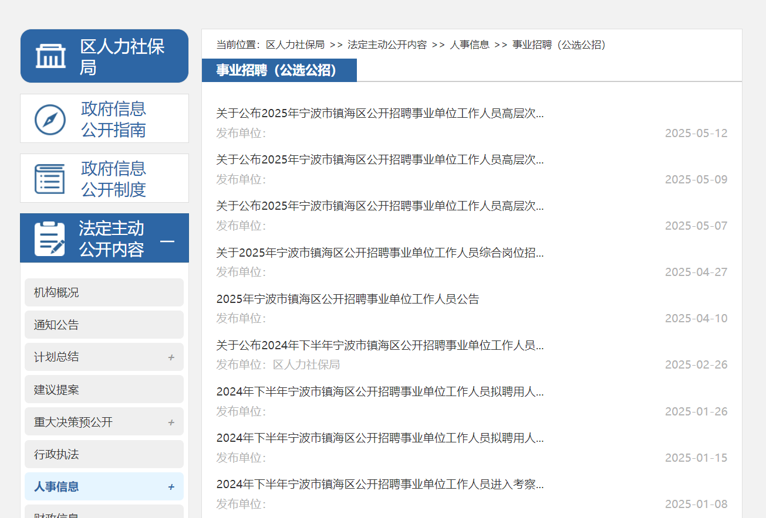Image resolution: width=766 pixels, height=518 pixels.
Task: Open the 拟聘用人 notice dated 2025-01-15
Action: 380,438
